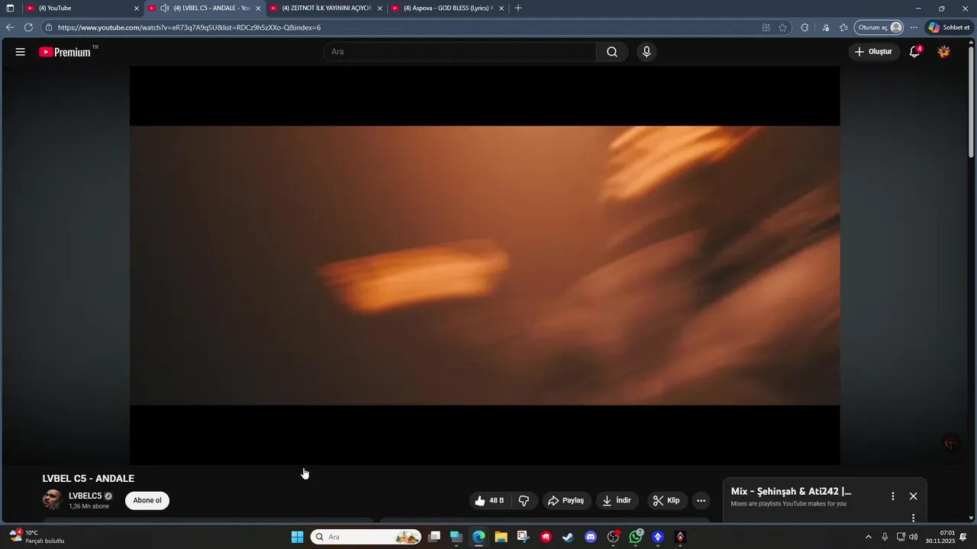977x549 pixels.
Task: Close the Mix playlist panel
Action: [x=913, y=496]
